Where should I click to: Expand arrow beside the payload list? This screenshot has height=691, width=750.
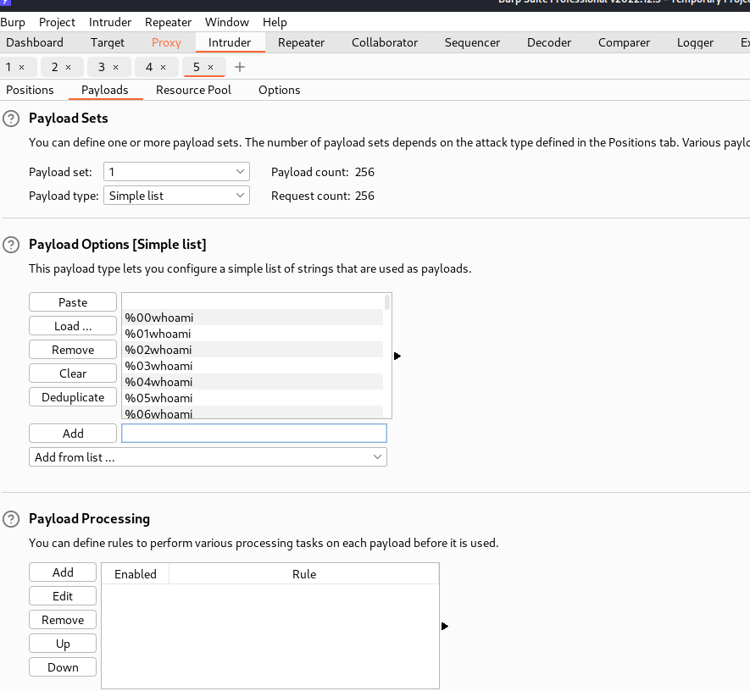point(397,356)
